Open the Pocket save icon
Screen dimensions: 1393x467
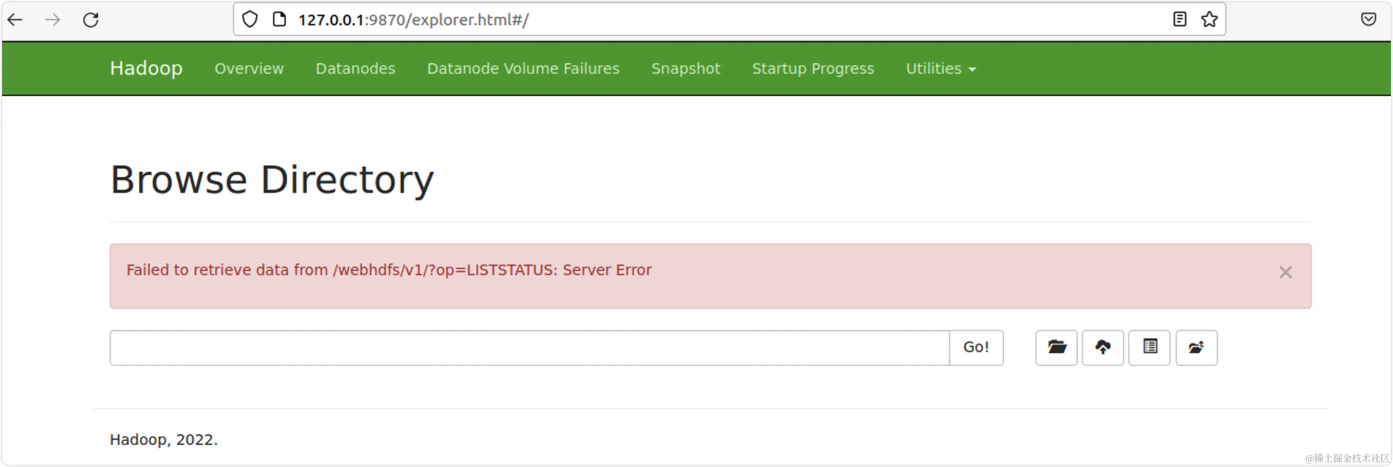click(1368, 20)
